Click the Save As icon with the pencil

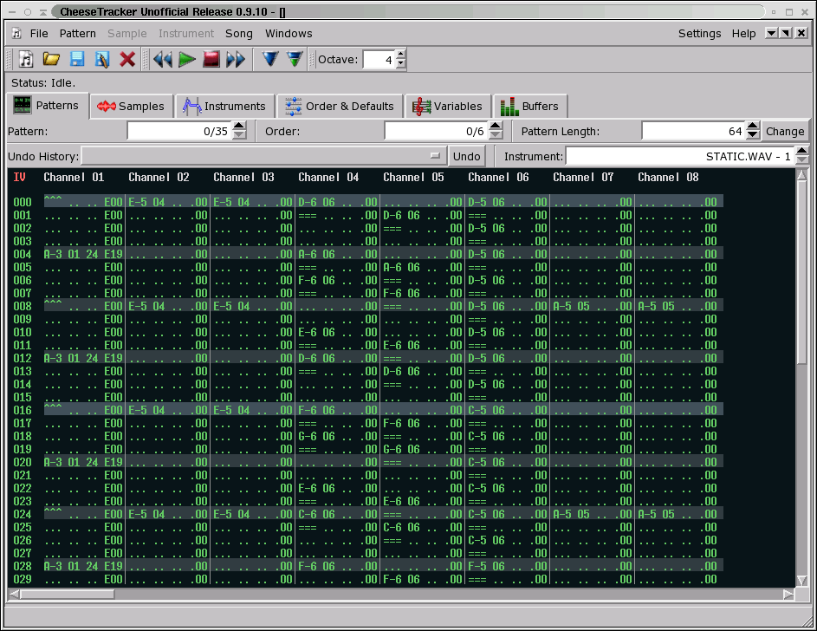102,60
